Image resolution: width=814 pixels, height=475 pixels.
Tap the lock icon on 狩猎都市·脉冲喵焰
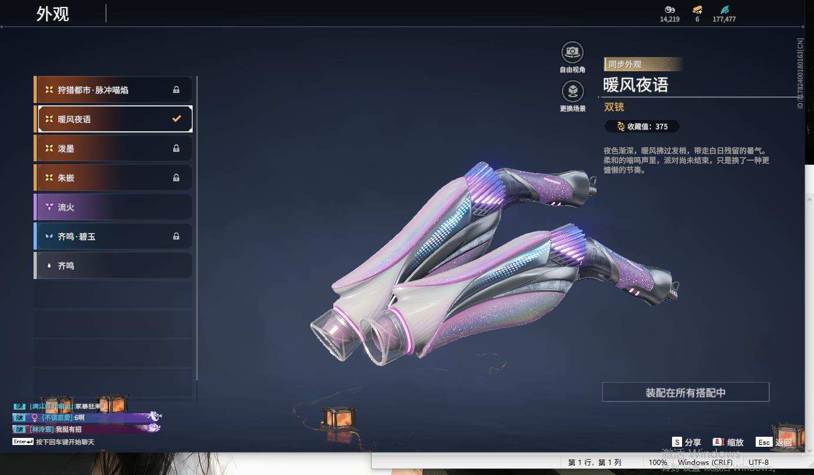click(176, 90)
